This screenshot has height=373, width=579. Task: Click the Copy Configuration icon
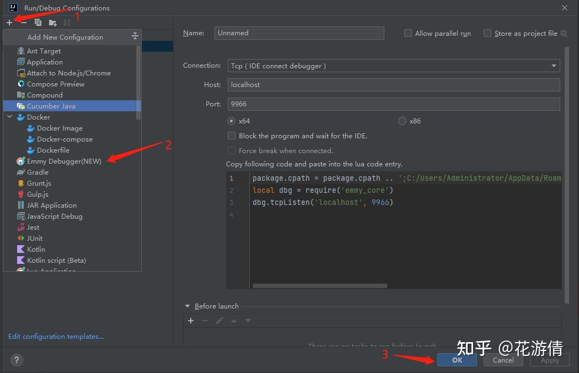37,23
